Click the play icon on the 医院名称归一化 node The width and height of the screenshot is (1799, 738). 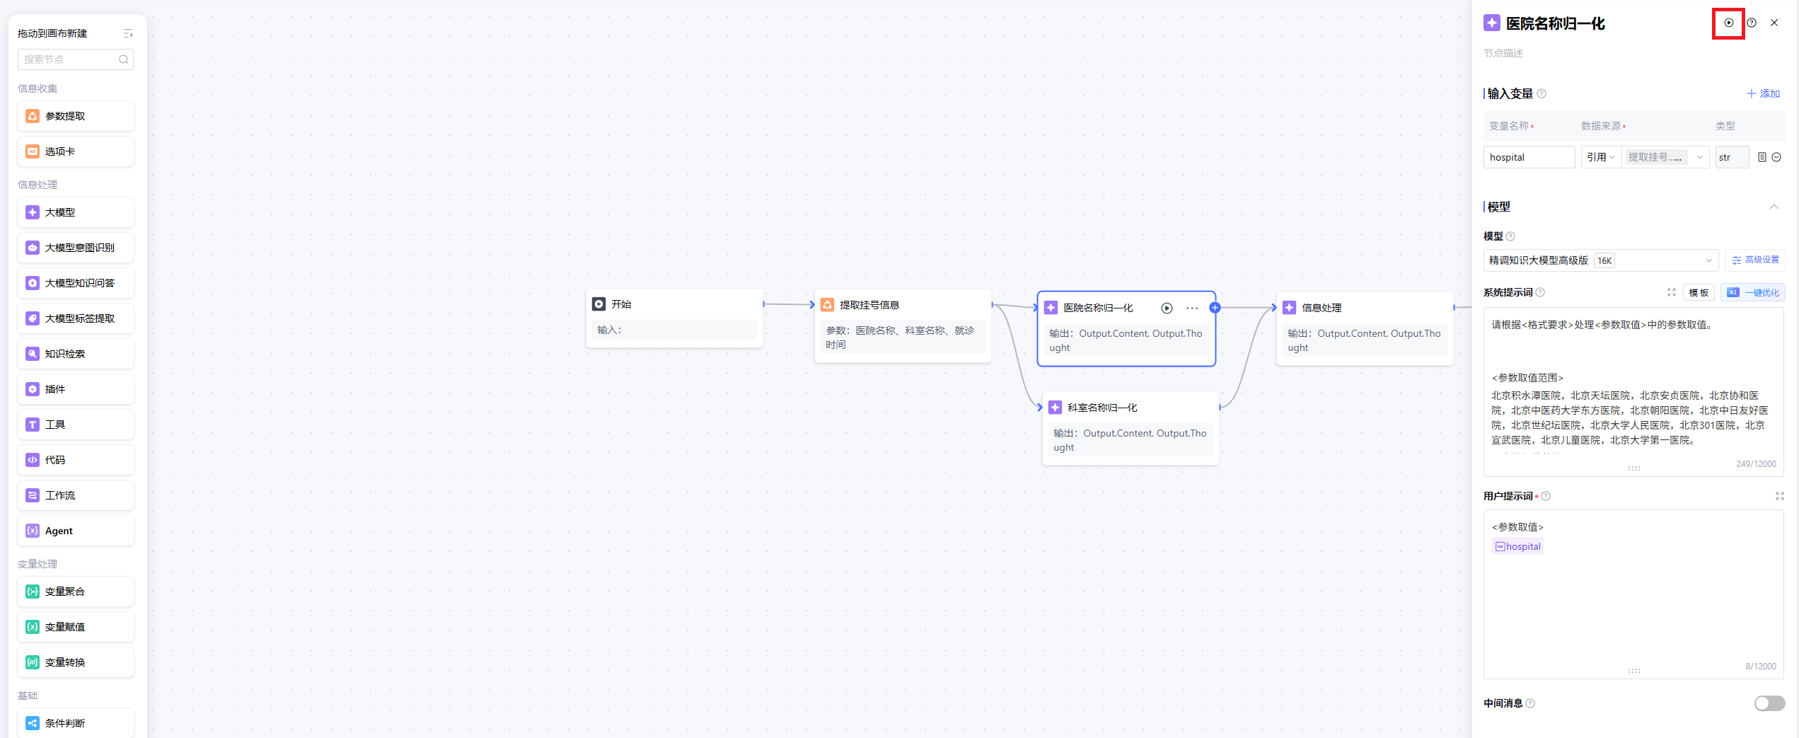pos(1167,308)
